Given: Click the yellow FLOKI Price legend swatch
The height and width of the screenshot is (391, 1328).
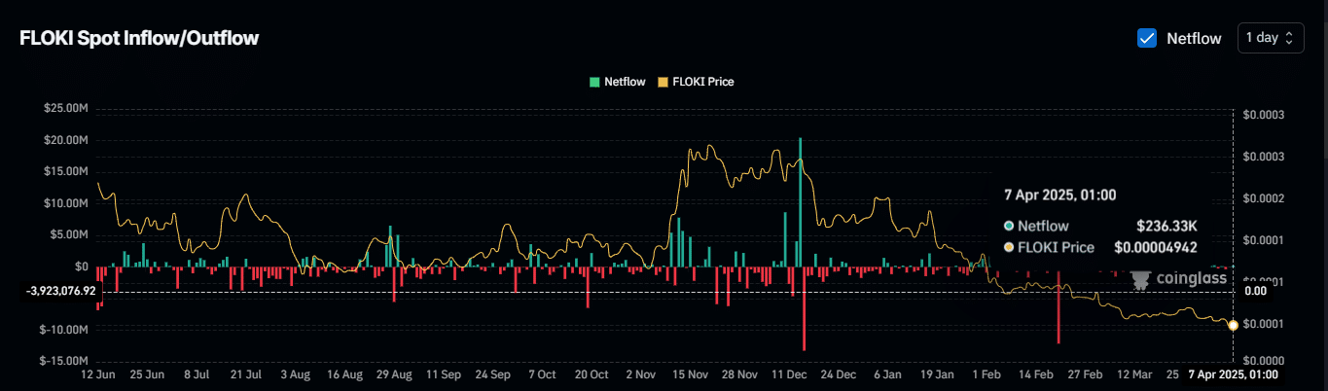Looking at the screenshot, I should point(664,83).
